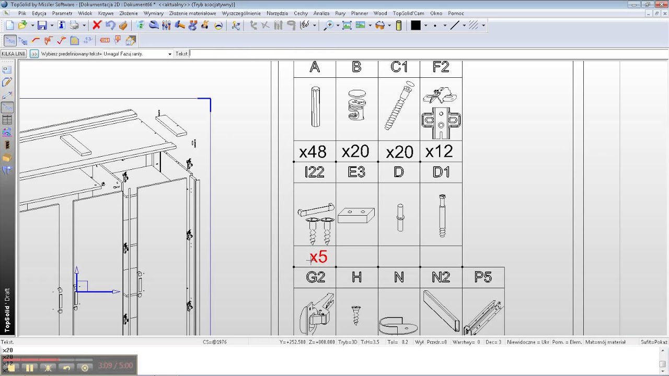Expand the point style dropdown arrow
Viewport: 669px width, 376px height.
tap(445, 25)
